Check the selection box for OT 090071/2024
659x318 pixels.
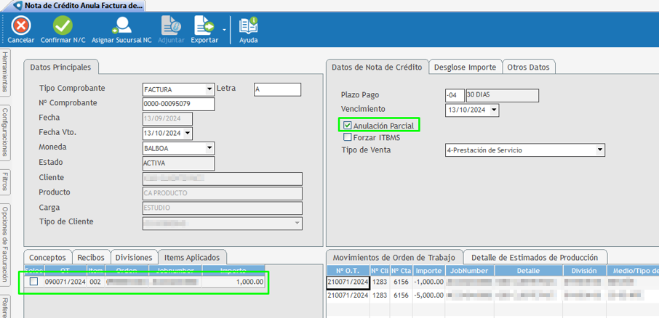34,282
